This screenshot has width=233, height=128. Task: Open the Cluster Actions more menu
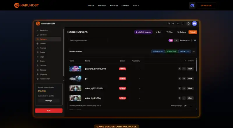click(x=194, y=51)
